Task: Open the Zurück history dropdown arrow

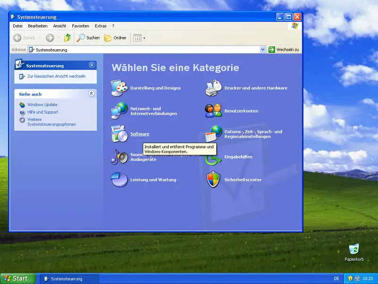Action: click(40, 38)
